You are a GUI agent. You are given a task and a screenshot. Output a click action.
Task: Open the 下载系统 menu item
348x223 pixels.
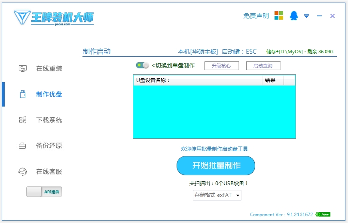pos(49,120)
